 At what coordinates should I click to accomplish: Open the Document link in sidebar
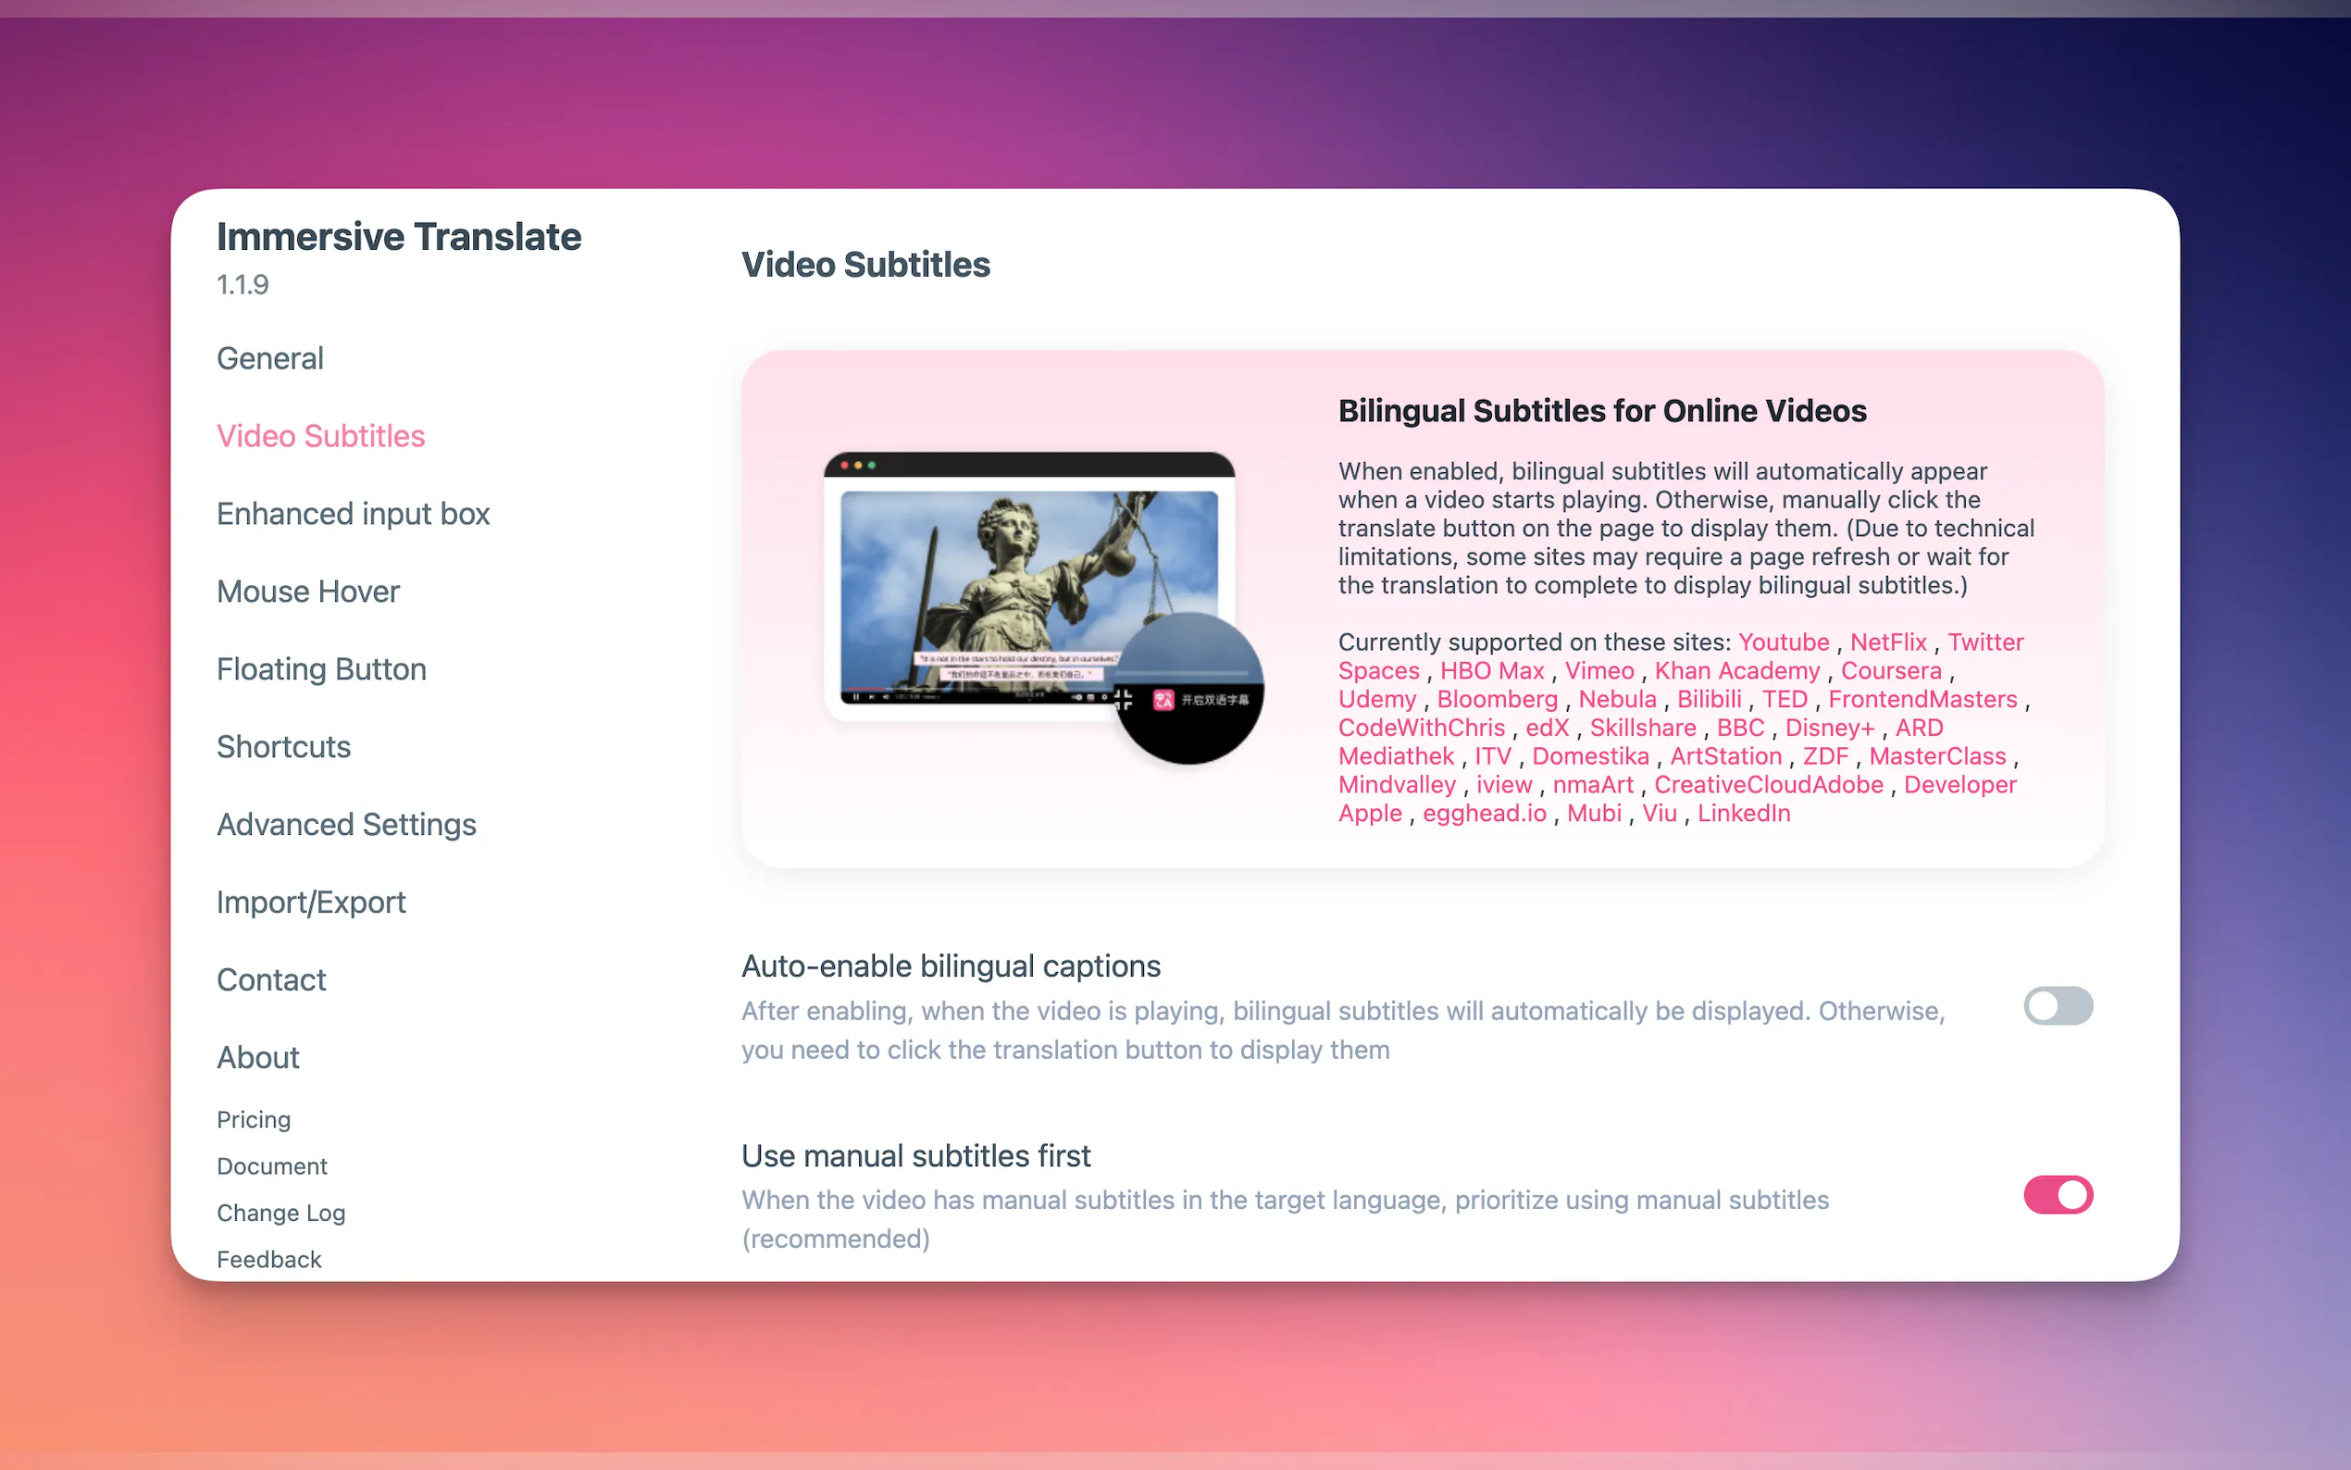tap(271, 1165)
